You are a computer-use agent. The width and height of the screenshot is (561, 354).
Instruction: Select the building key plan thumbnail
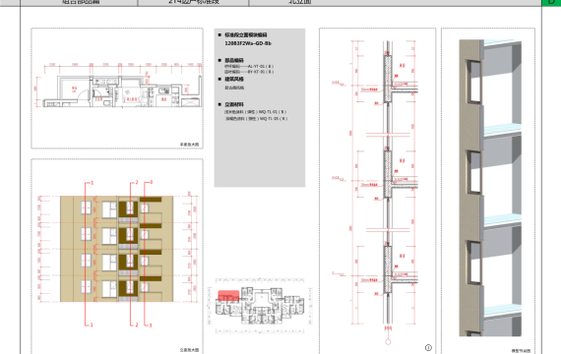(260, 305)
